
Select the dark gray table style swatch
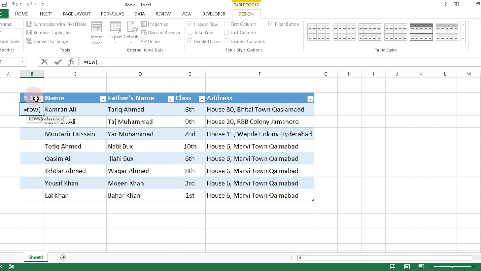pos(421,32)
